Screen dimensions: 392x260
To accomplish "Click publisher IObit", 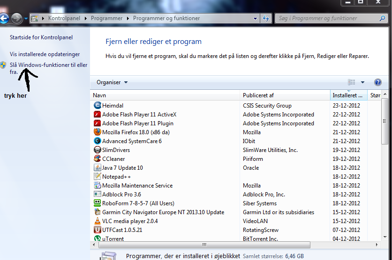I will 249,141.
